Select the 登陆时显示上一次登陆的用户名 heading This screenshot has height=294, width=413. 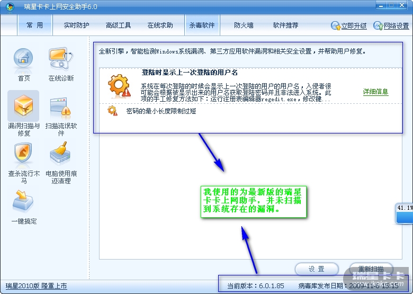(190, 73)
